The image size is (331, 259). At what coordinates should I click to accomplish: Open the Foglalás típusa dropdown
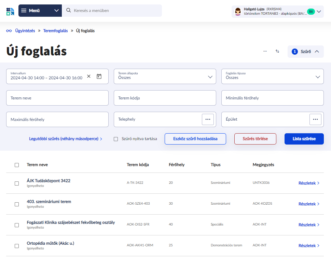272,77
